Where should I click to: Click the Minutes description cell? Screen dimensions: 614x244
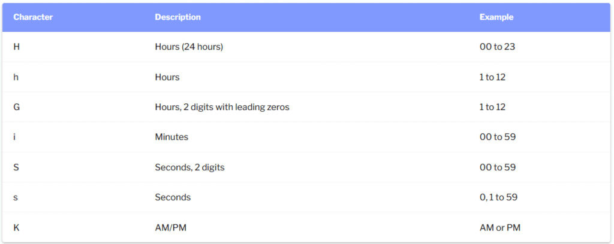pyautogui.click(x=171, y=137)
